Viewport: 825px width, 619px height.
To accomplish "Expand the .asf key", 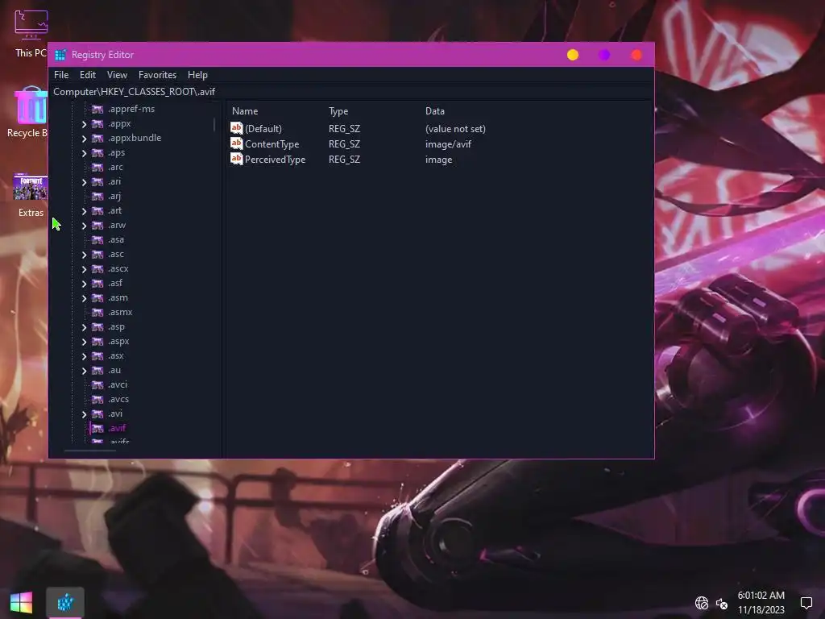I will pyautogui.click(x=84, y=284).
